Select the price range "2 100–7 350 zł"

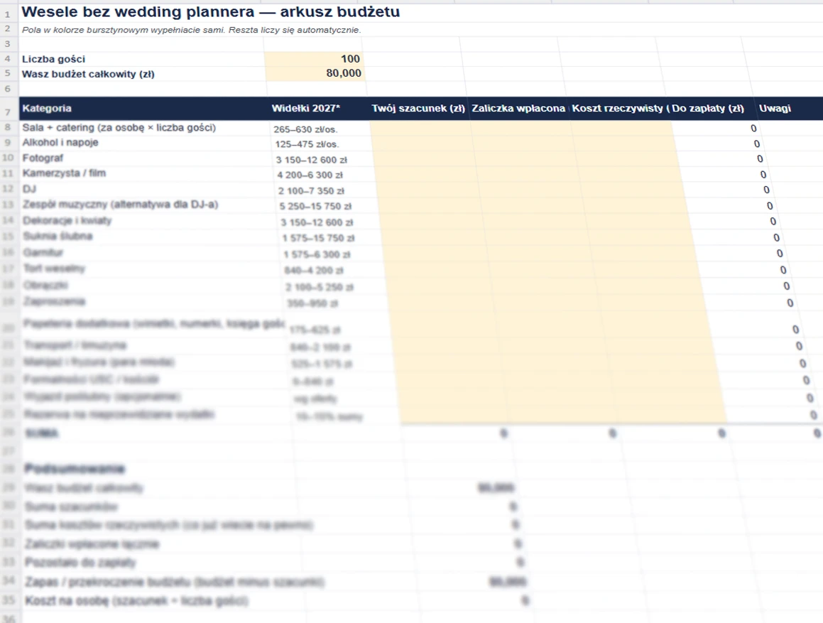(x=311, y=190)
